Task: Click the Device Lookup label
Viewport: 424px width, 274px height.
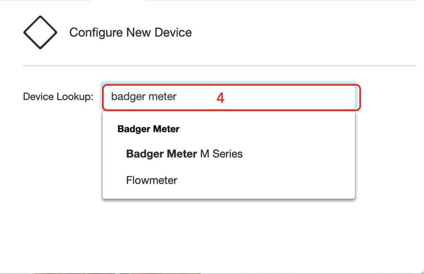Action: point(58,97)
